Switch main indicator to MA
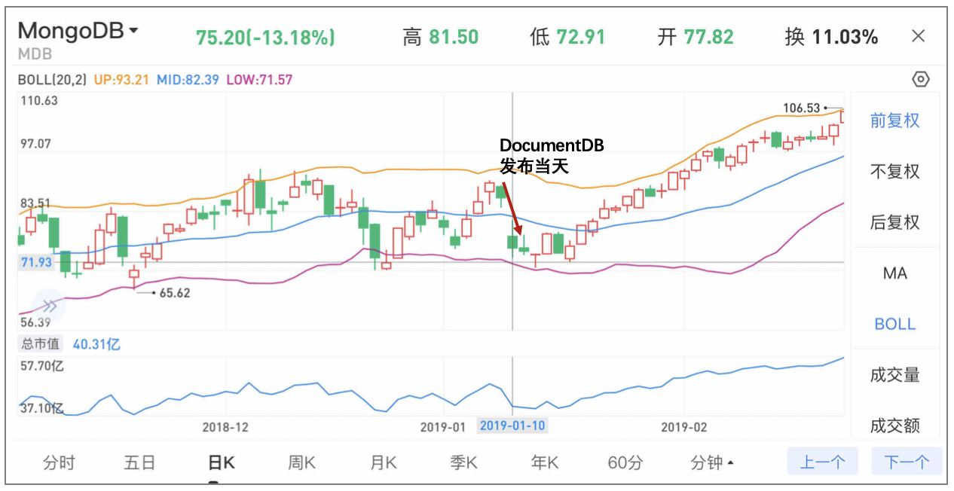The image size is (954, 491). 895,273
